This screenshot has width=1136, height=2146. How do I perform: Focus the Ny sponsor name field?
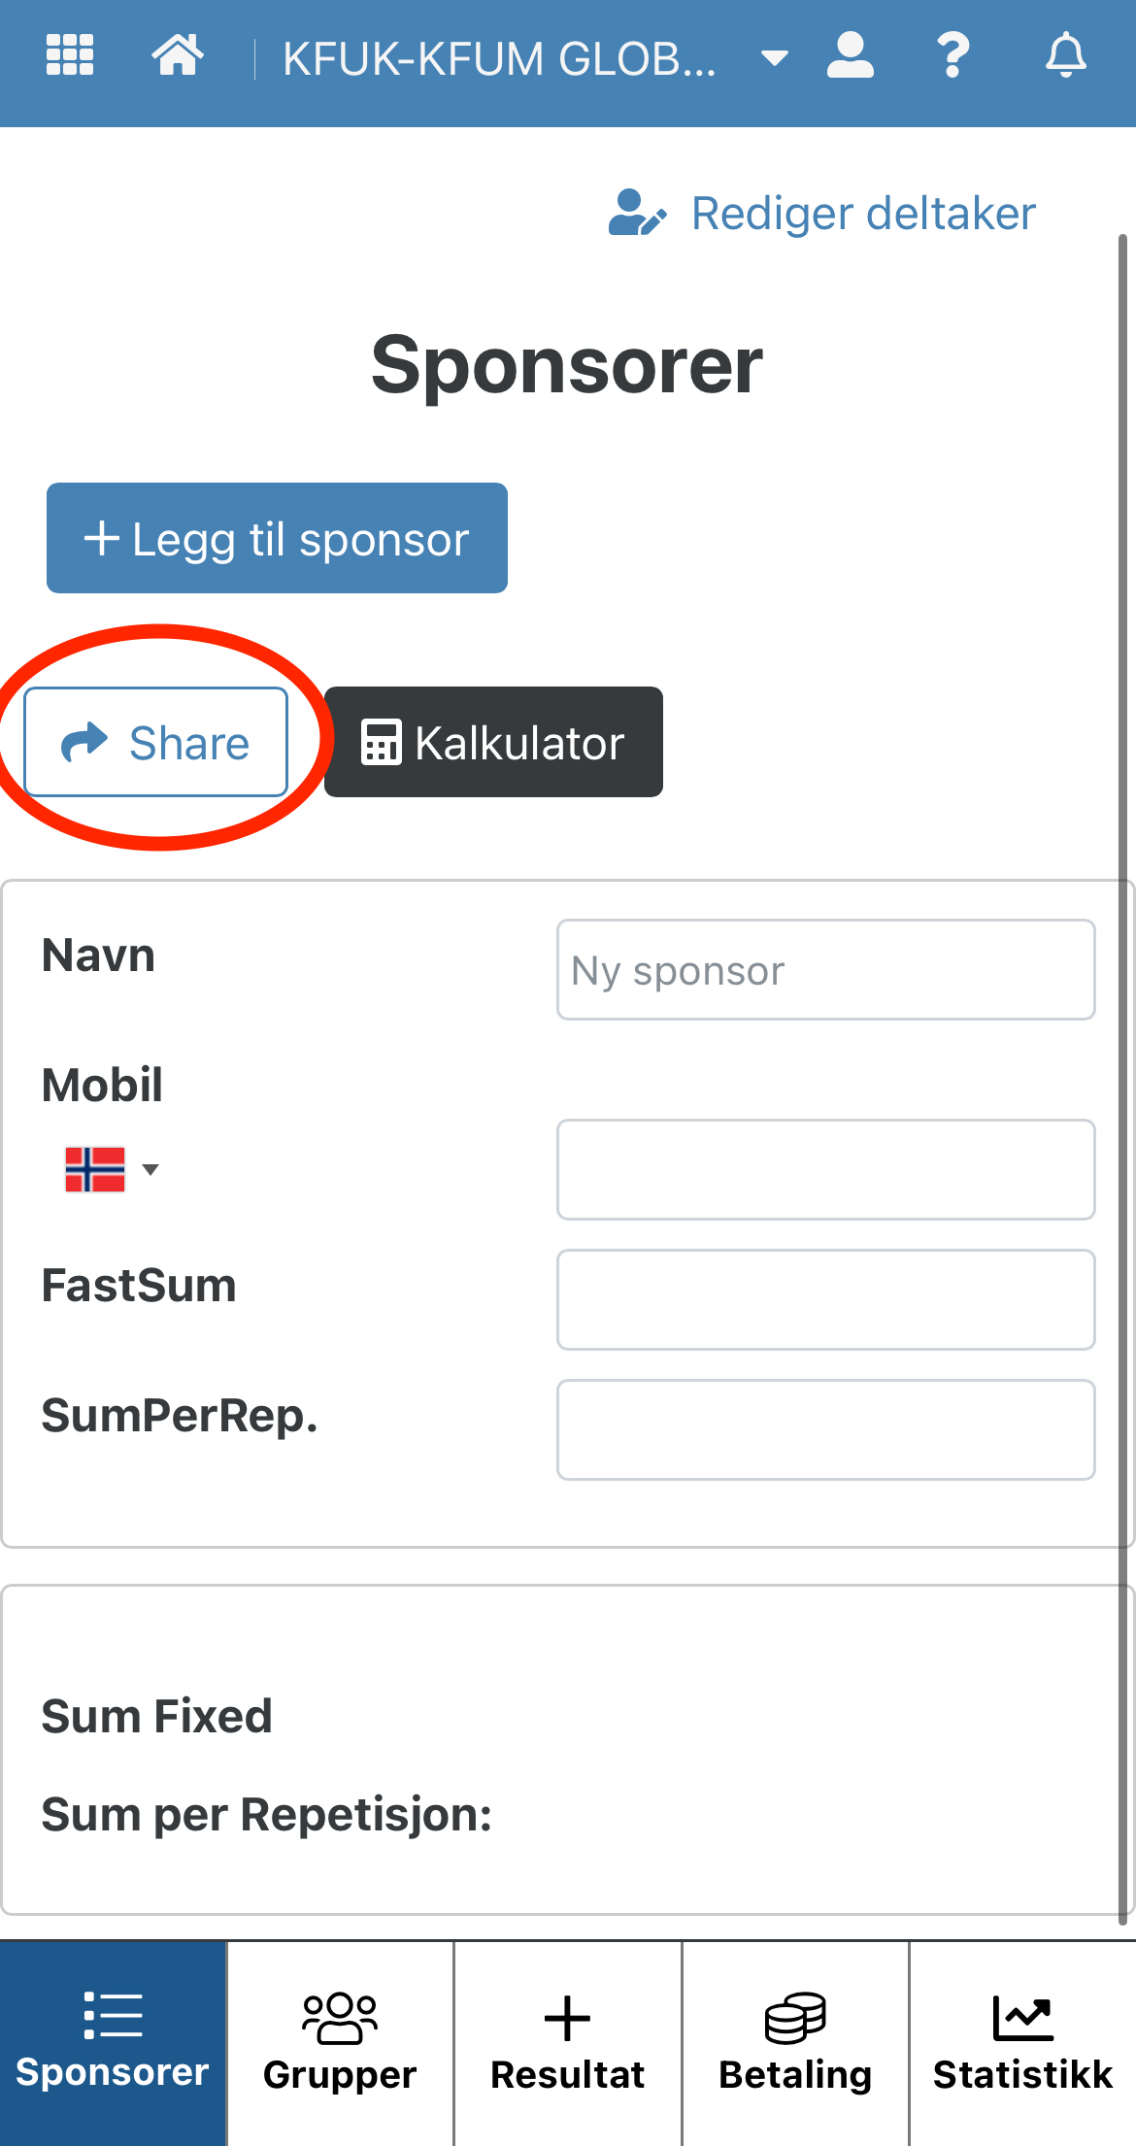click(826, 970)
